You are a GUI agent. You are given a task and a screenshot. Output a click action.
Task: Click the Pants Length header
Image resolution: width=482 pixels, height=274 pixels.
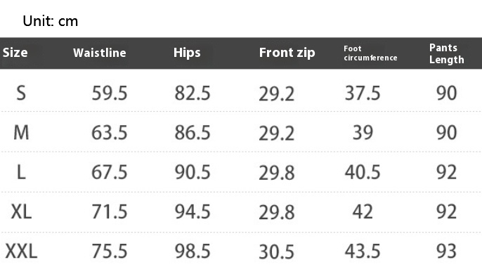click(x=447, y=53)
